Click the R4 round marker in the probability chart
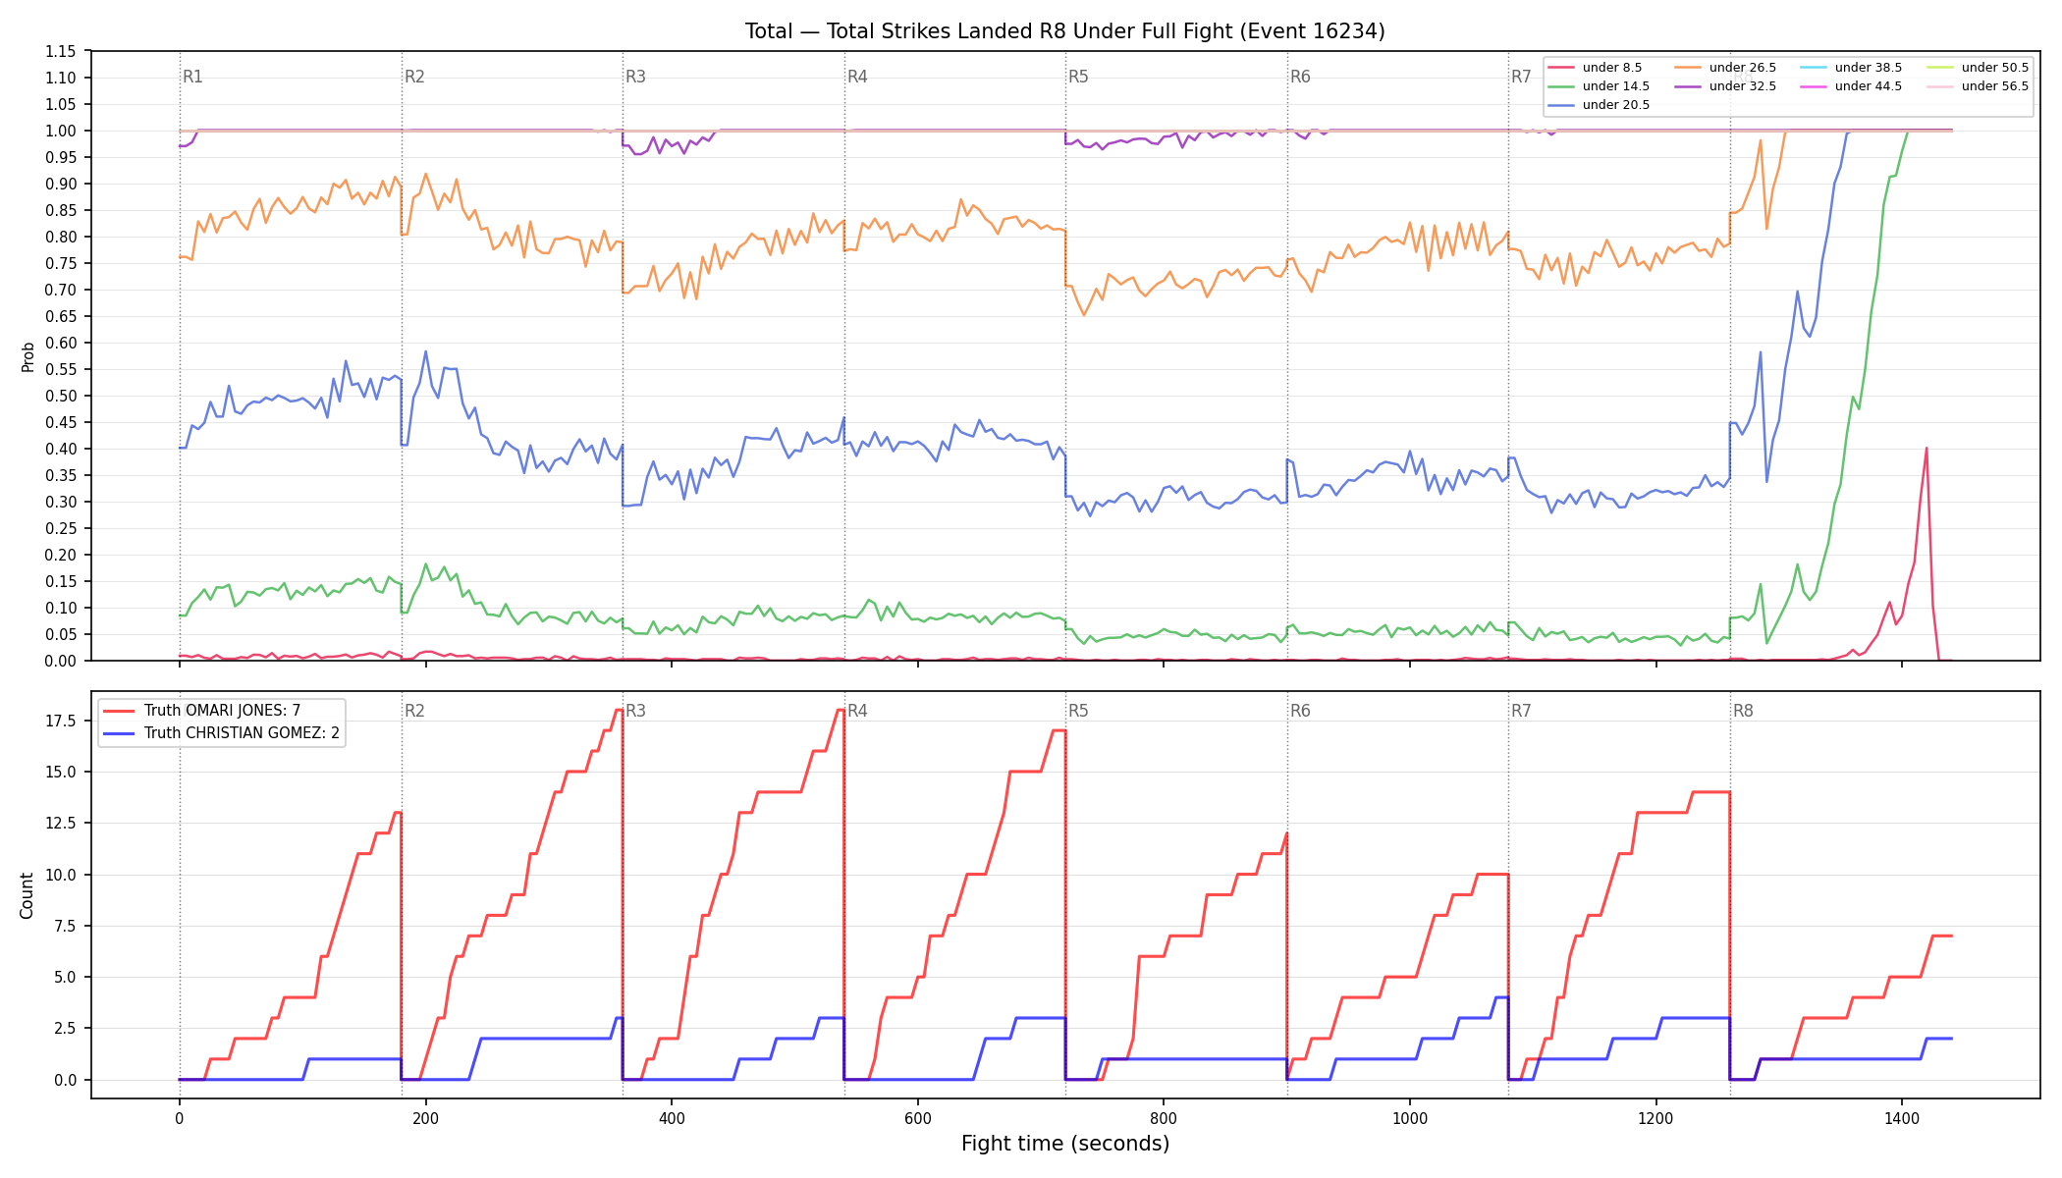Image resolution: width=2062 pixels, height=1178 pixels. (857, 77)
